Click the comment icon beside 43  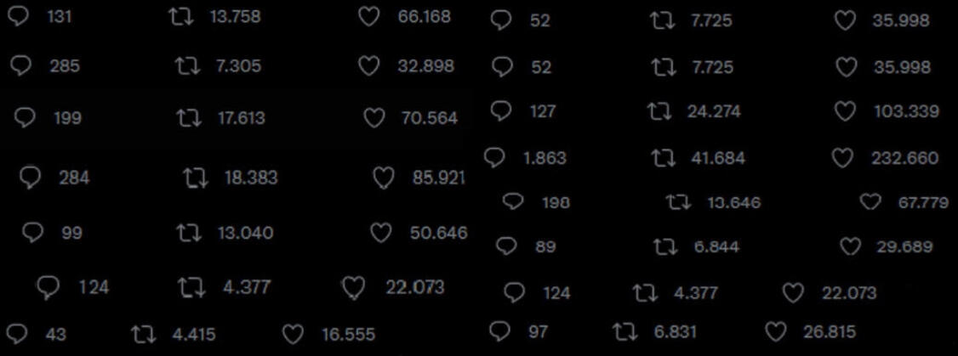pyautogui.click(x=16, y=334)
